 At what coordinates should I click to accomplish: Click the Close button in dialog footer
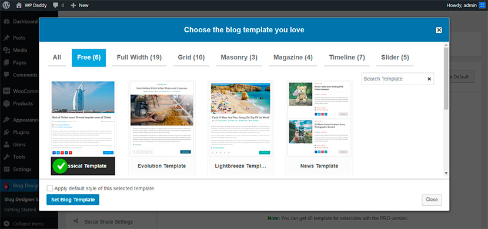pyautogui.click(x=432, y=200)
